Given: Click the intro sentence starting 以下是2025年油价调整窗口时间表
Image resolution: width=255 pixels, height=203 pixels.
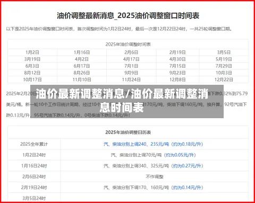Looking at the screenshot, I should click(119, 29).
